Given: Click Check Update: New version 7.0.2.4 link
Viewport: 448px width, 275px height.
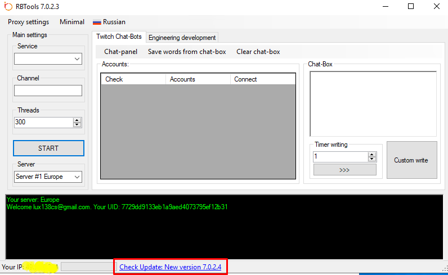Looking at the screenshot, I should coord(170,267).
